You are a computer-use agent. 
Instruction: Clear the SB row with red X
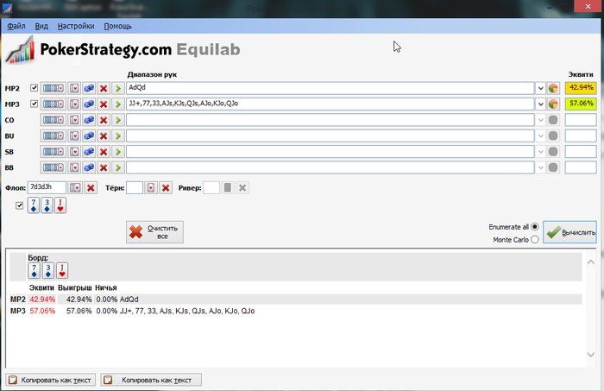[104, 152]
